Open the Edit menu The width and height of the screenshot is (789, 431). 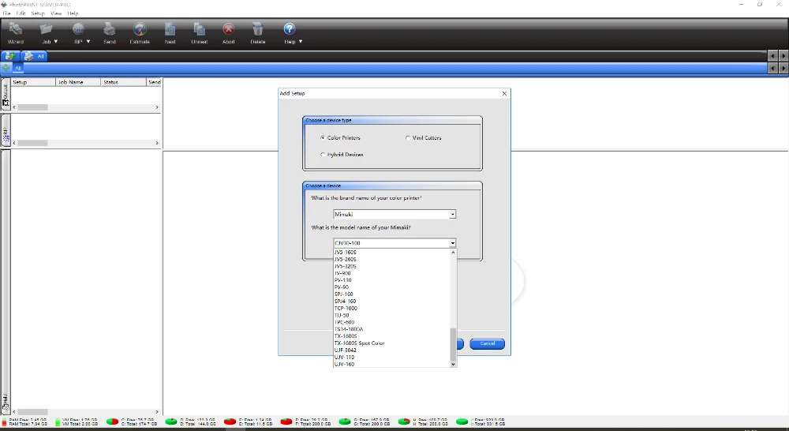[x=21, y=13]
